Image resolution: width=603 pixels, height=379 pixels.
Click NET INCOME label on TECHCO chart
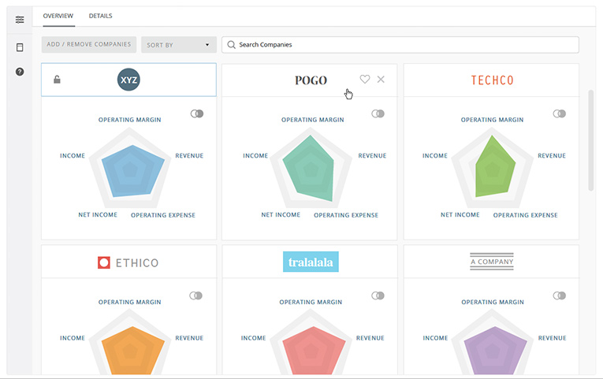(x=460, y=215)
